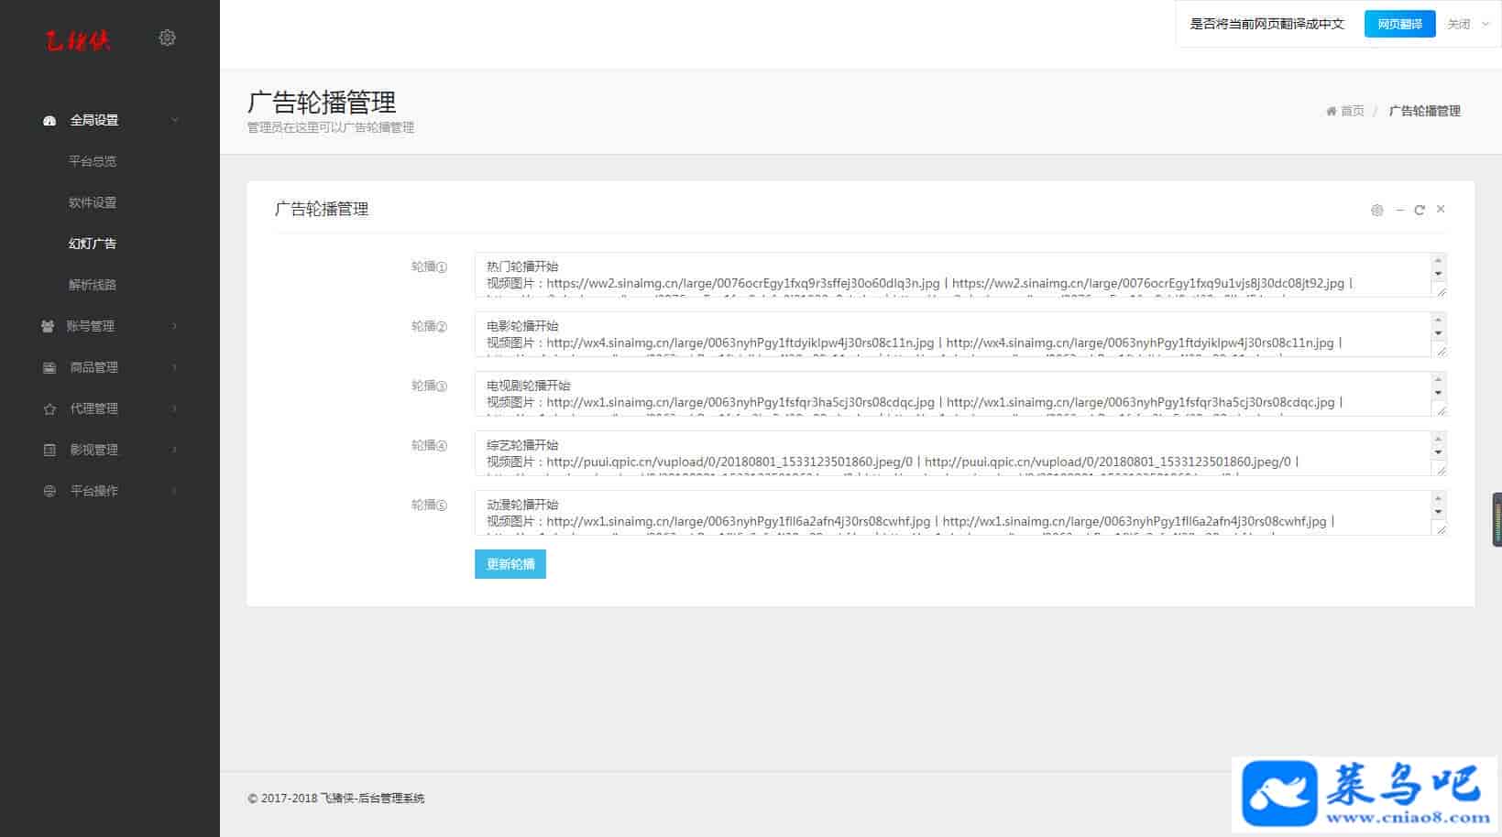The image size is (1502, 837).
Task: Click the 平台操作 globe icon
Action: tap(49, 491)
